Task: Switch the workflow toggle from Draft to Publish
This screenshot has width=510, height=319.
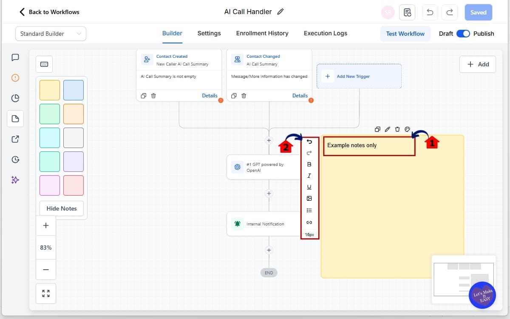Action: (x=463, y=33)
